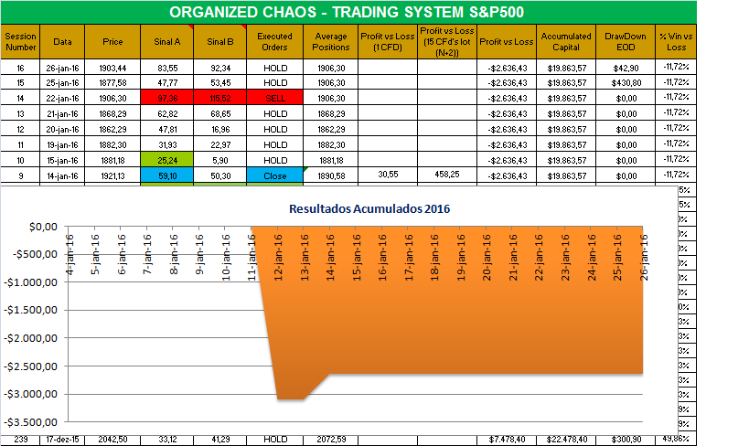Select the 49,86% win vs loss cell
This screenshot has width=749, height=446.
pyautogui.click(x=676, y=439)
